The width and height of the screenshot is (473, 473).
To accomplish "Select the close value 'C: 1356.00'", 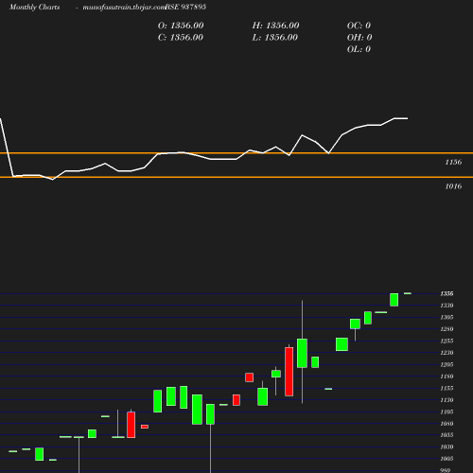I will pyautogui.click(x=181, y=37).
